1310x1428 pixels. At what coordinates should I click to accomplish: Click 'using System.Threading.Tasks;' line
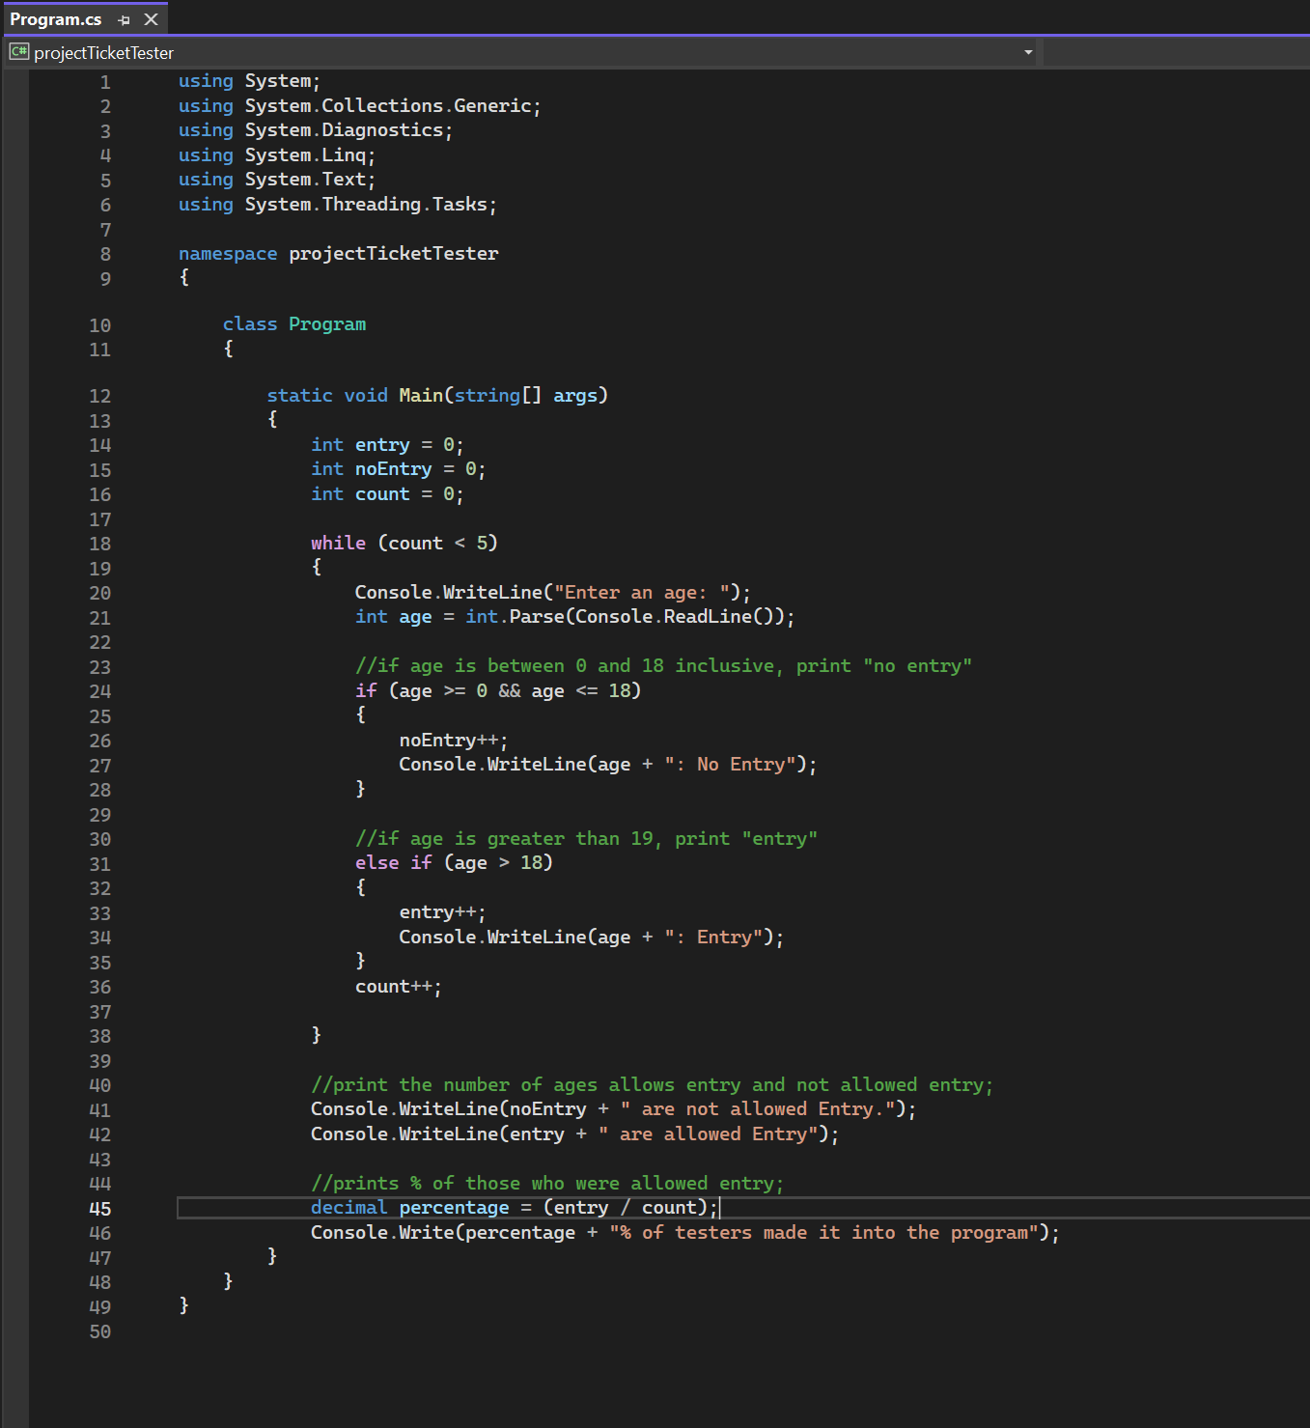click(338, 205)
